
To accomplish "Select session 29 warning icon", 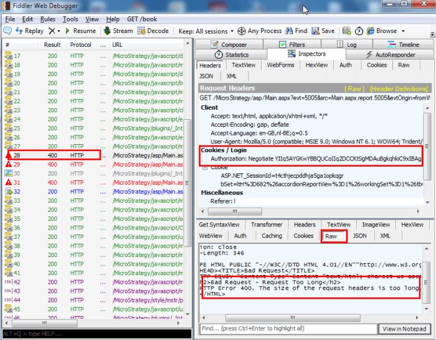I will tap(9, 164).
